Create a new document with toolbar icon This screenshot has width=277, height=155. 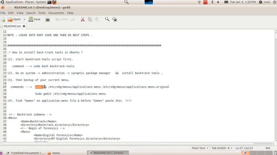point(3,19)
